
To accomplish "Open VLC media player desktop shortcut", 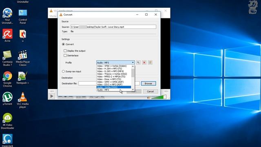I will coord(23,100).
